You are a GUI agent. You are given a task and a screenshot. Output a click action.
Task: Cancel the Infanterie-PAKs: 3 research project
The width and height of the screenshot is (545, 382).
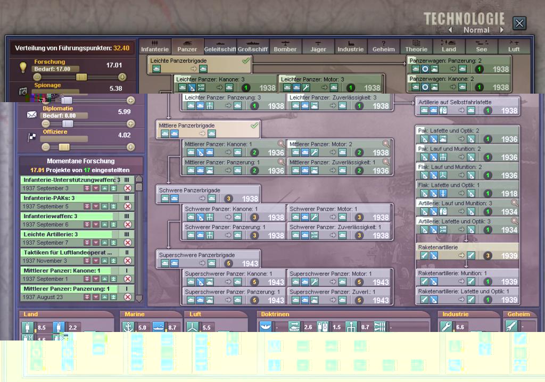(x=128, y=206)
